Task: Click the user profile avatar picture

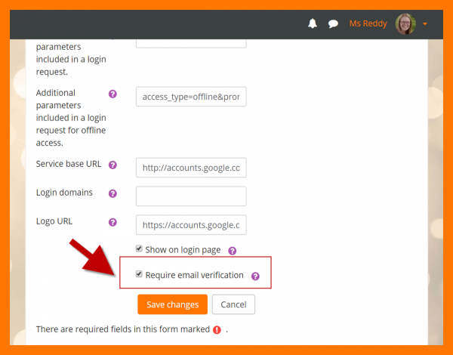Action: 405,24
